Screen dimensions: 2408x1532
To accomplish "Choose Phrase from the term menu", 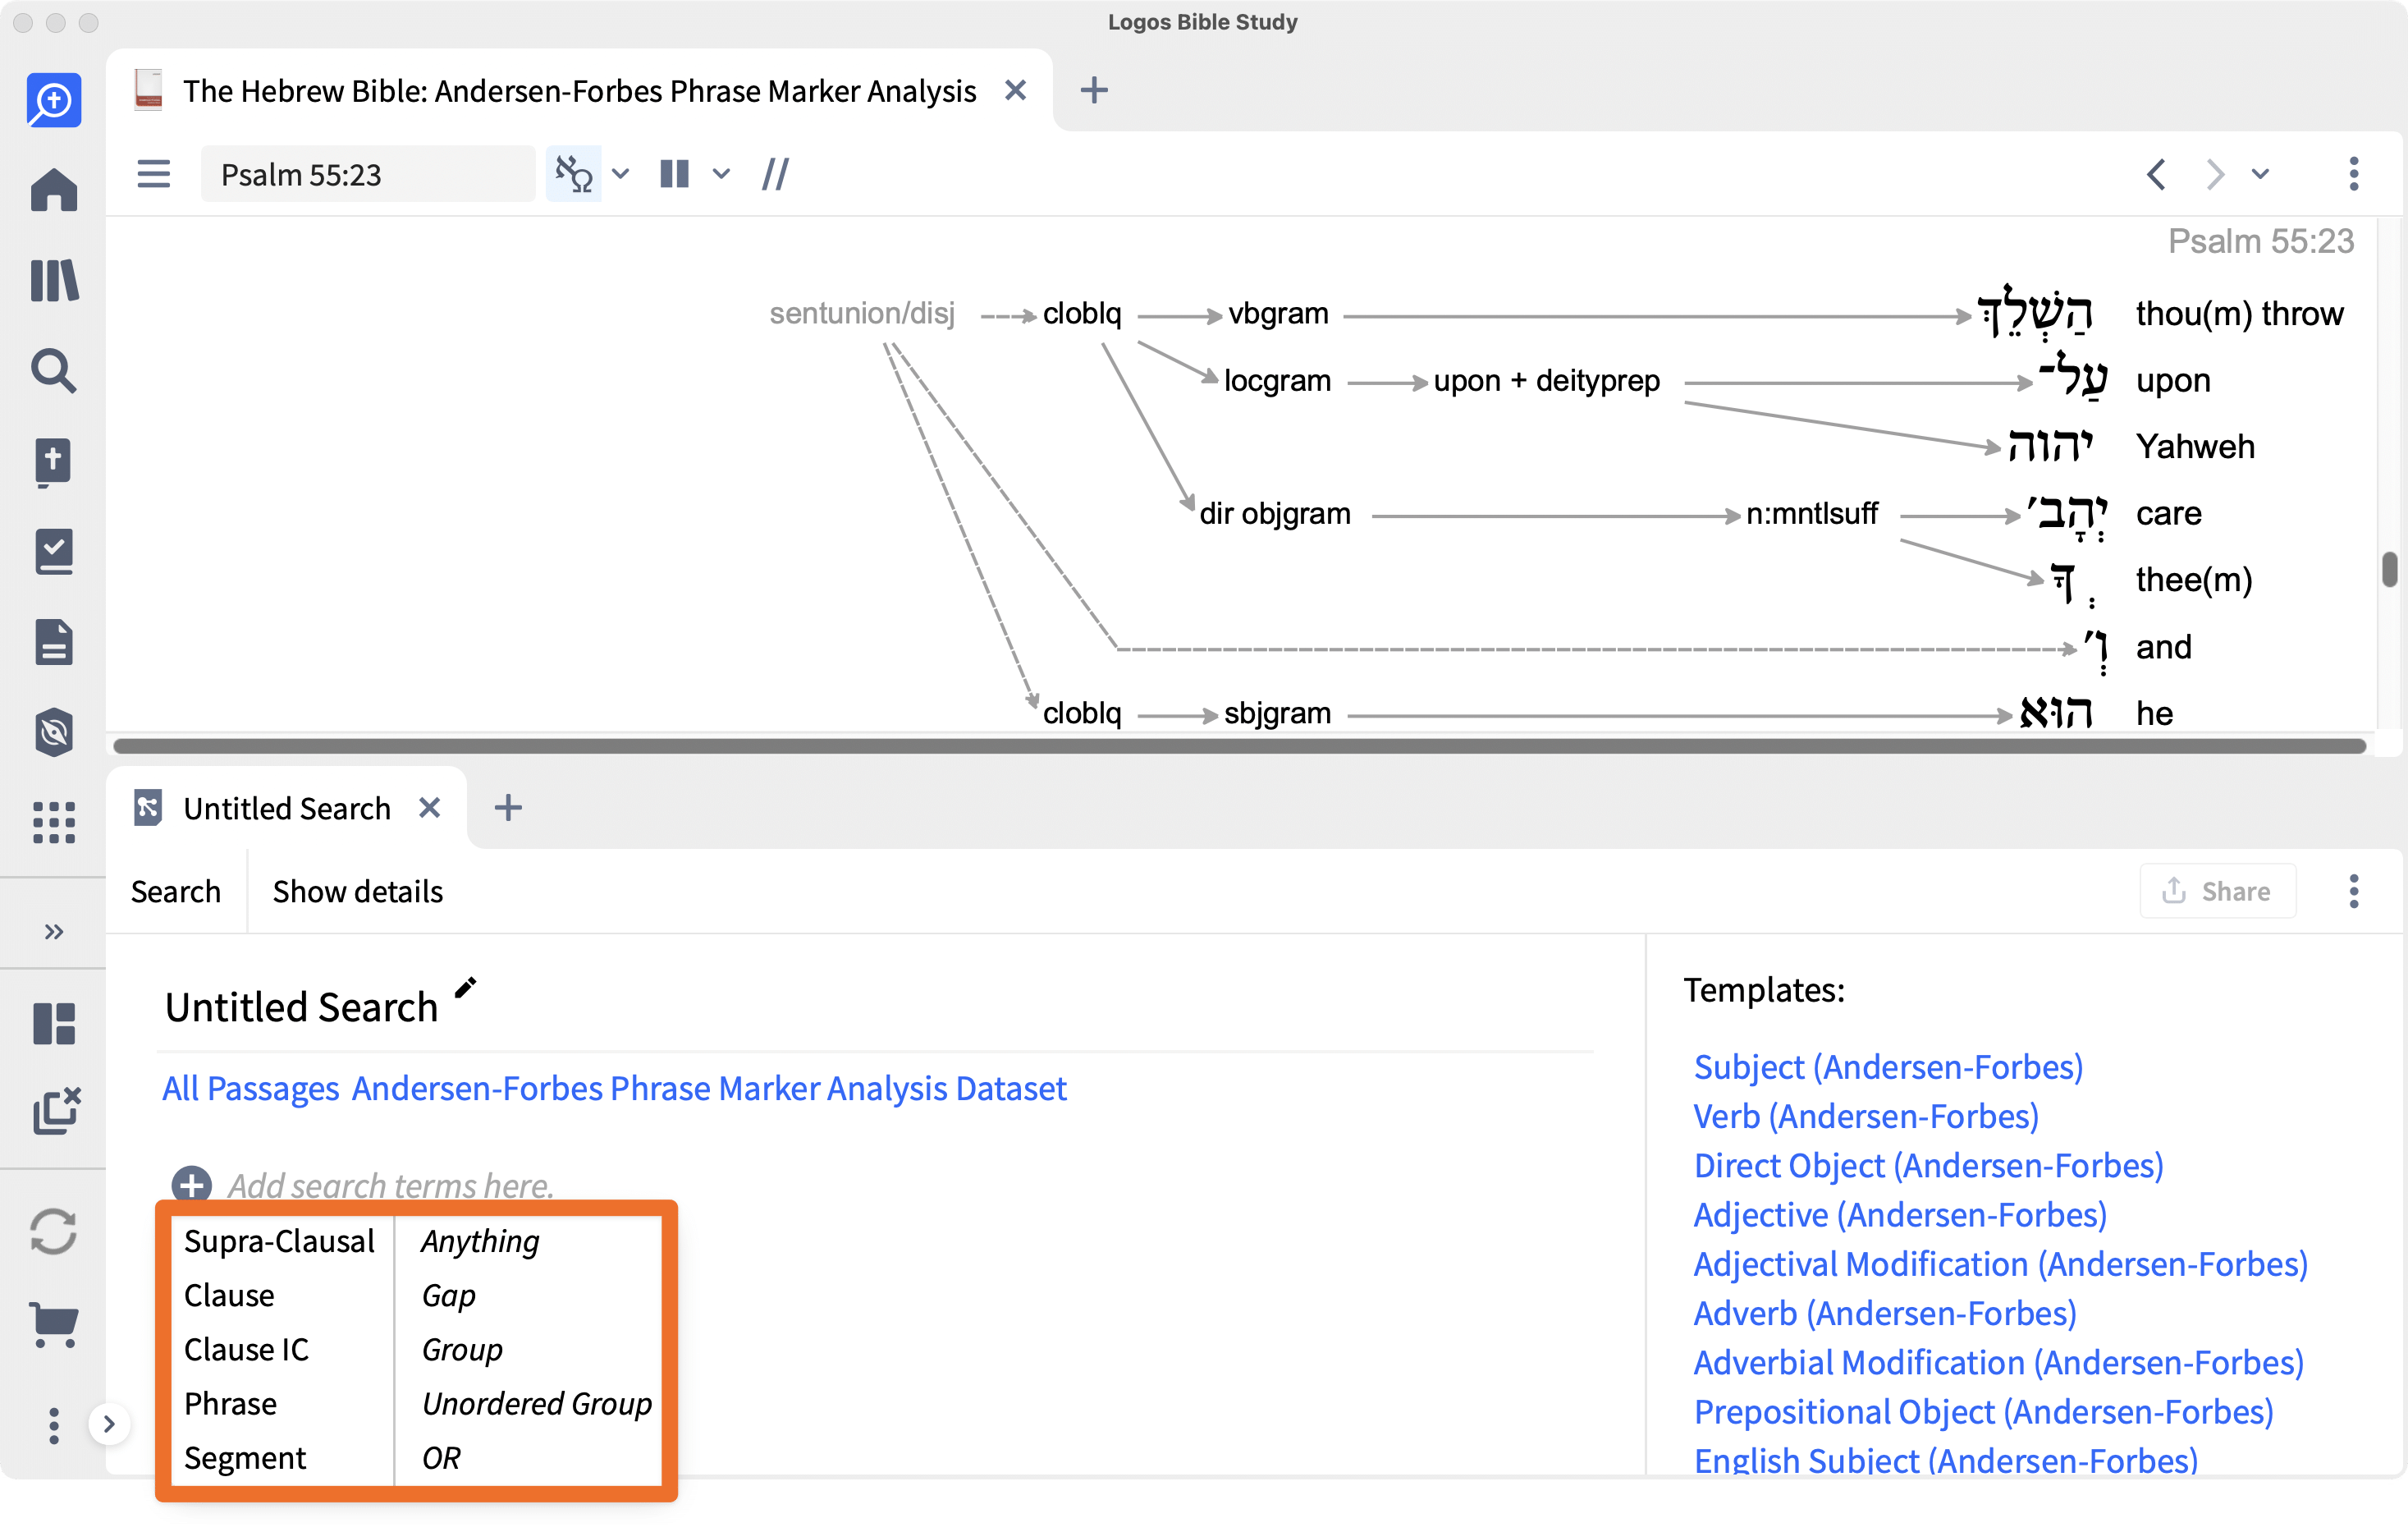I will (x=230, y=1404).
